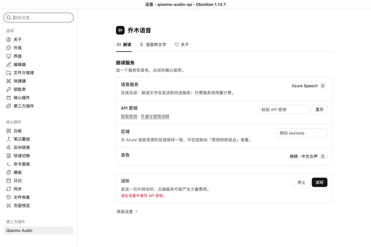Image resolution: width=371 pixels, height=247 pixels.
Task: Click the 同步 refresh icon
Action: 9,189
